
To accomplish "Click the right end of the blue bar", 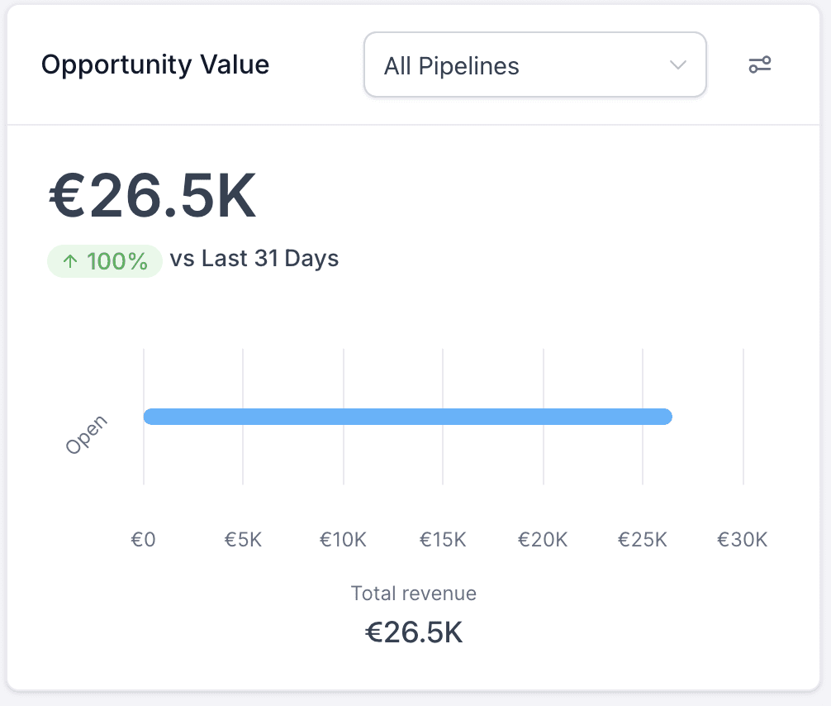I will click(666, 417).
